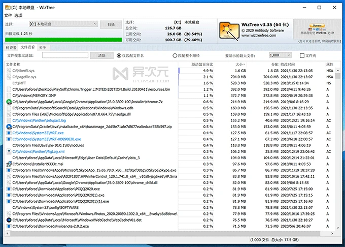Click the clear filter button
Viewport: 345px width, 247px height.
tap(101, 55)
